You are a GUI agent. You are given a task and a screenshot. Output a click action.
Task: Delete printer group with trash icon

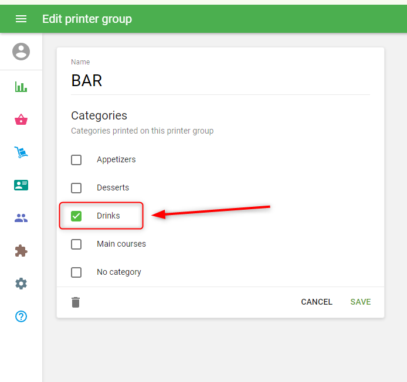click(x=76, y=302)
